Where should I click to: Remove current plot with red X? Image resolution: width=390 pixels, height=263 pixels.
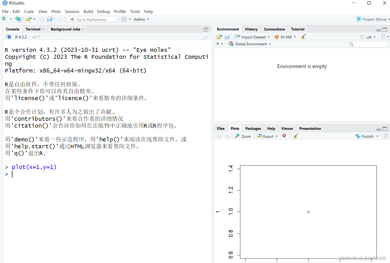point(284,136)
